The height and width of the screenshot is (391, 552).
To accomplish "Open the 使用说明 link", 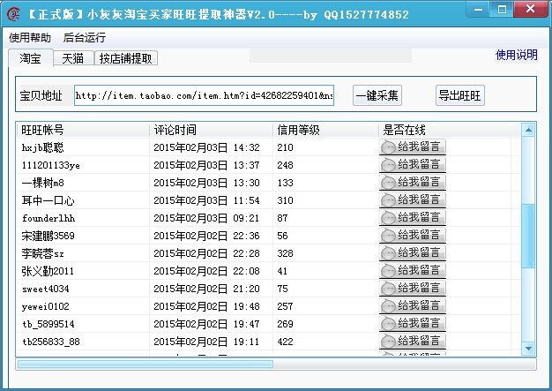I will 516,55.
